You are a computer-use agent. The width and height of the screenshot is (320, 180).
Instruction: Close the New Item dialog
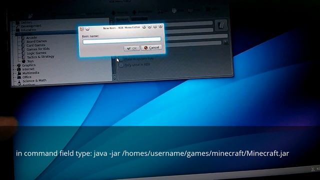point(160,26)
